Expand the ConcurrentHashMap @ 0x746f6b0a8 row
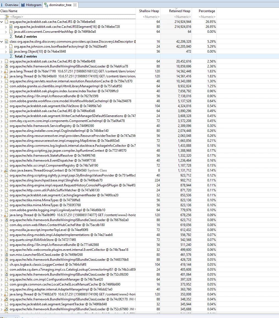The width and height of the screenshot is (279, 318). 6,32
